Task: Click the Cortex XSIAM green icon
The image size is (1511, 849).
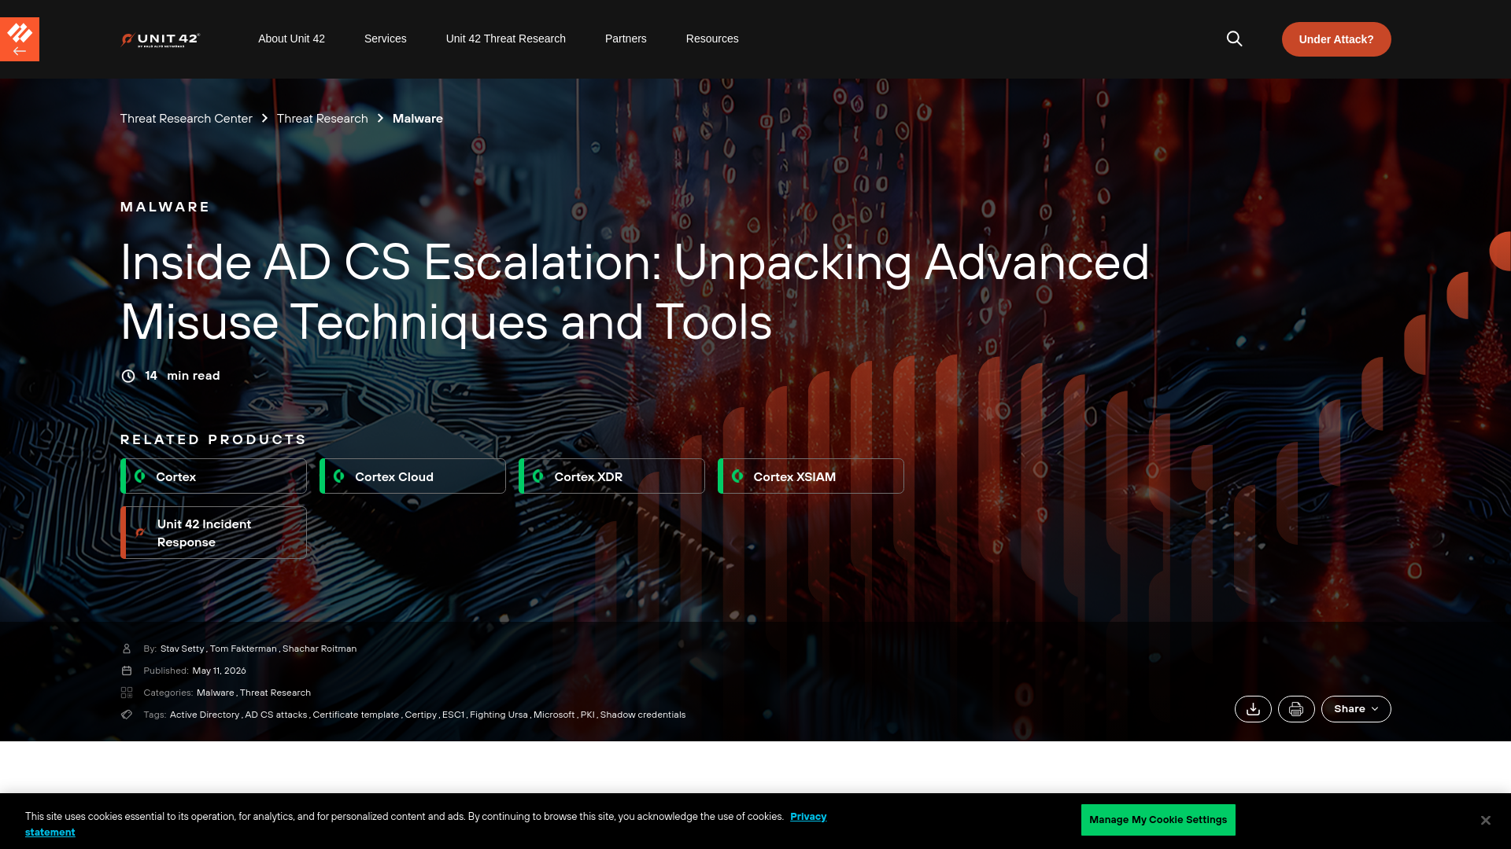Action: pyautogui.click(x=737, y=476)
